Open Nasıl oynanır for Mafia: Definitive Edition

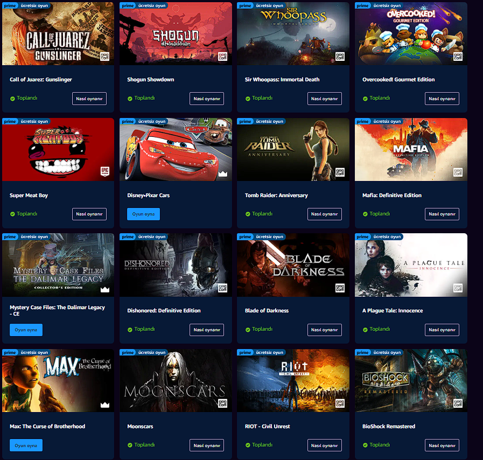[442, 214]
